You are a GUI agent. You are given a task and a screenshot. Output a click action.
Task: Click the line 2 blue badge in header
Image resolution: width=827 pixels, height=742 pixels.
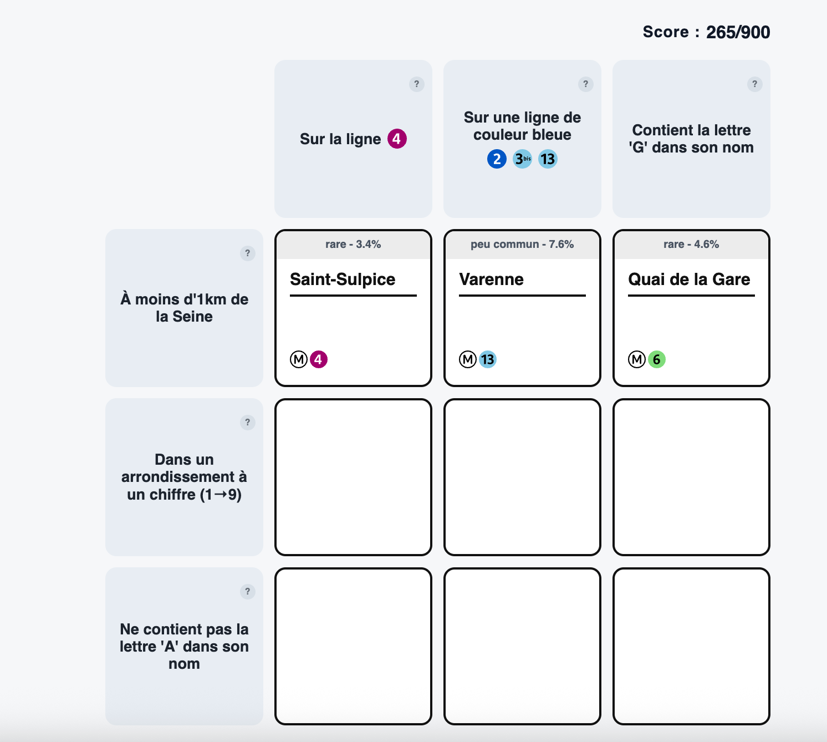coord(497,159)
